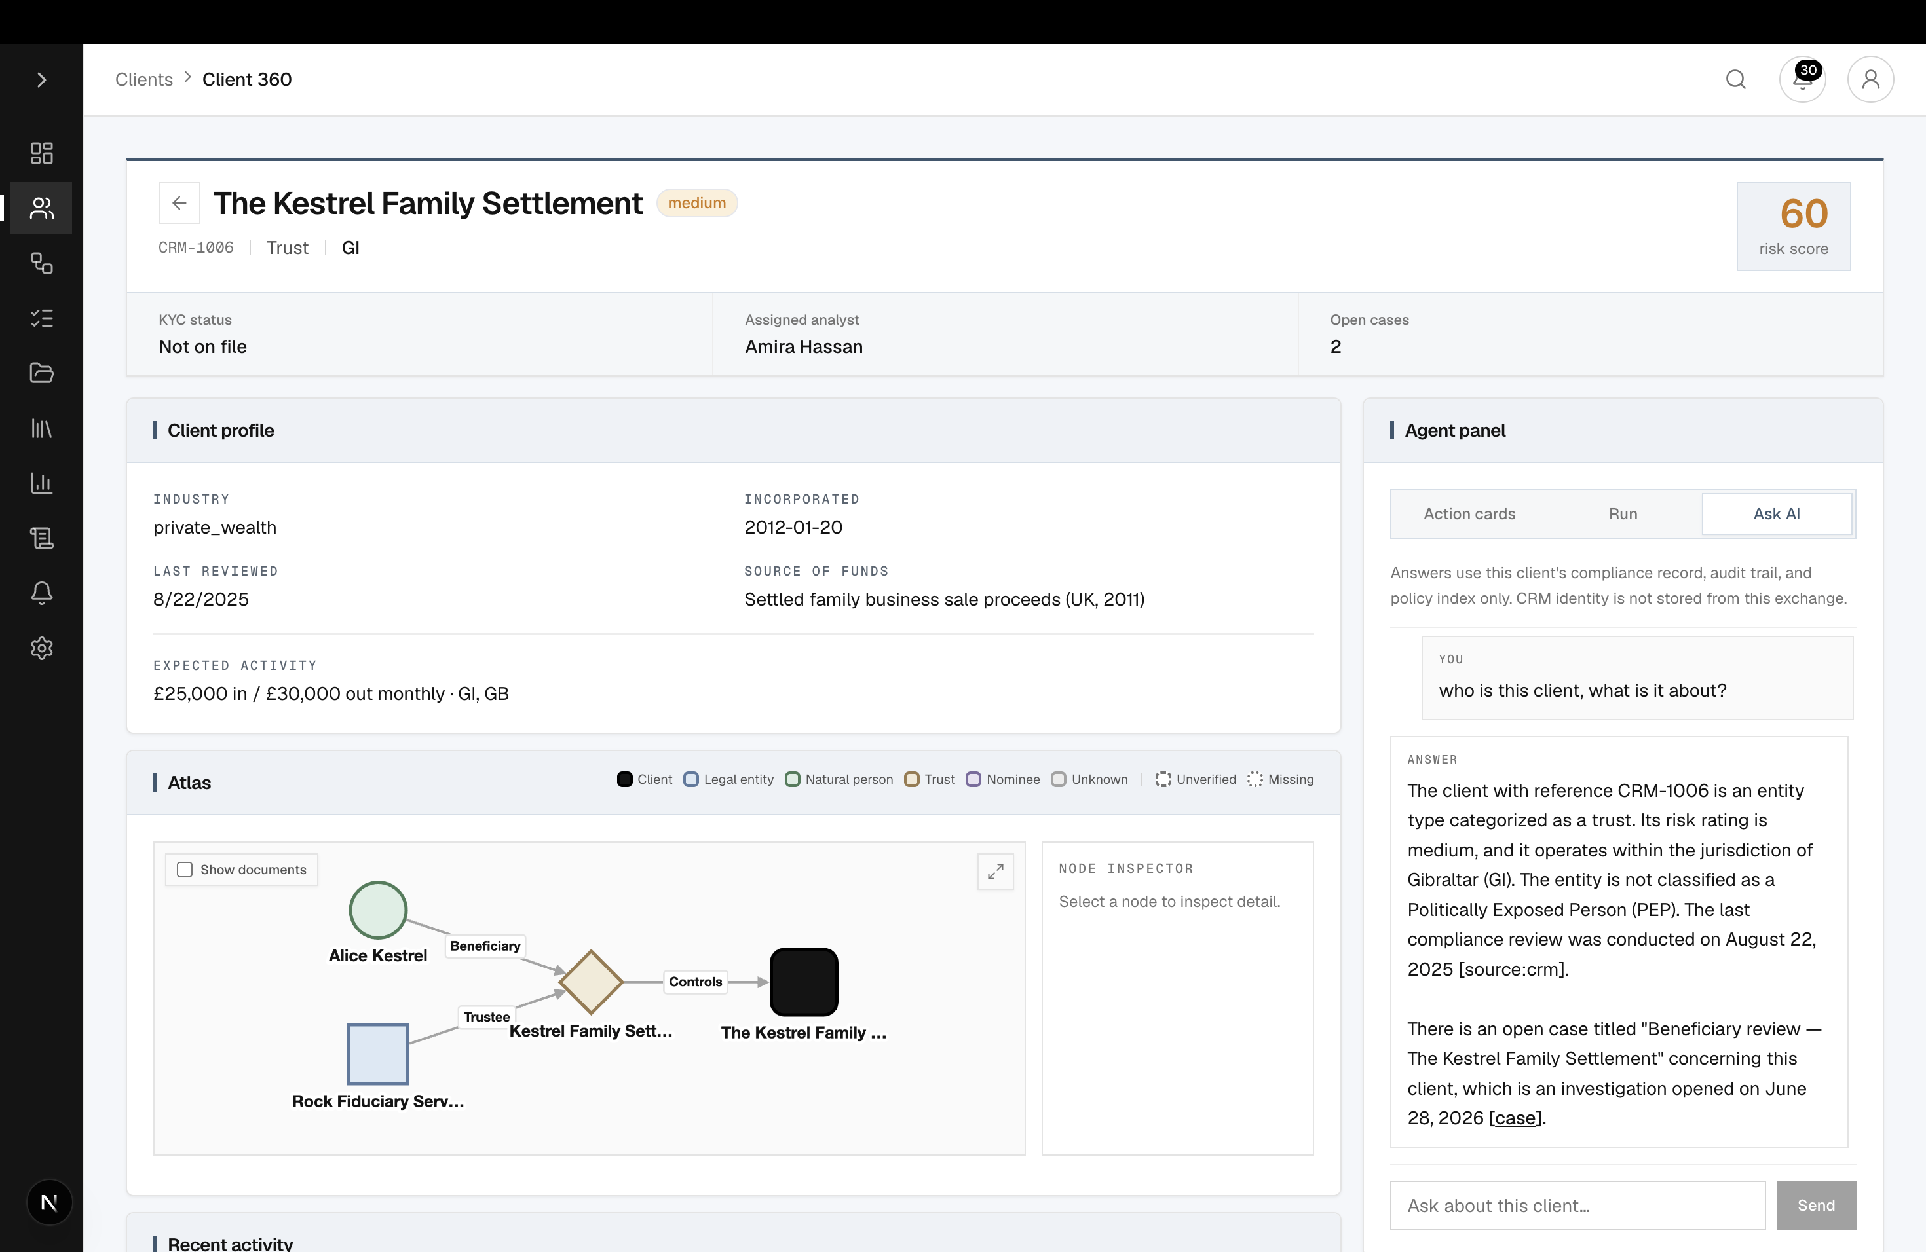This screenshot has height=1252, width=1926.
Task: Click the Nominee legend item
Action: click(1003, 779)
